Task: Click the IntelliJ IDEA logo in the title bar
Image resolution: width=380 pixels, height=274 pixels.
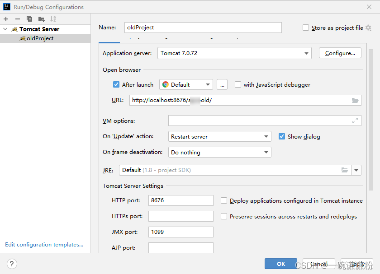Action: (x=6, y=7)
